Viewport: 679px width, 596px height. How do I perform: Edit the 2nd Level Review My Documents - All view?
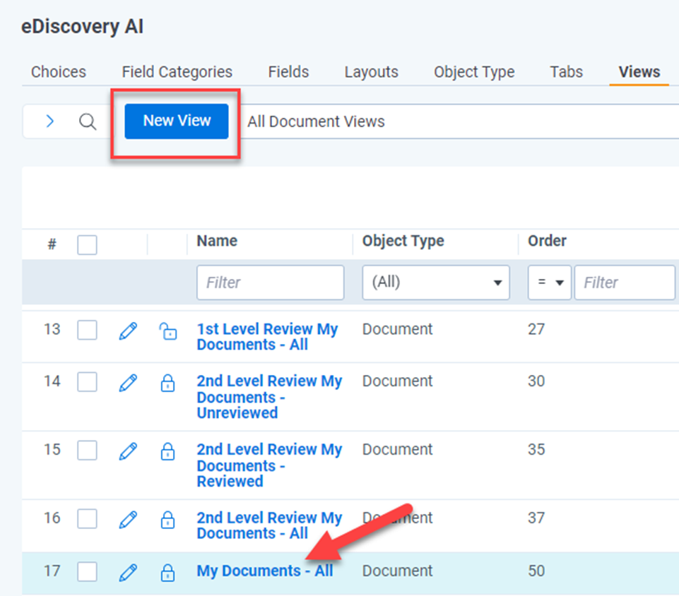tap(128, 520)
